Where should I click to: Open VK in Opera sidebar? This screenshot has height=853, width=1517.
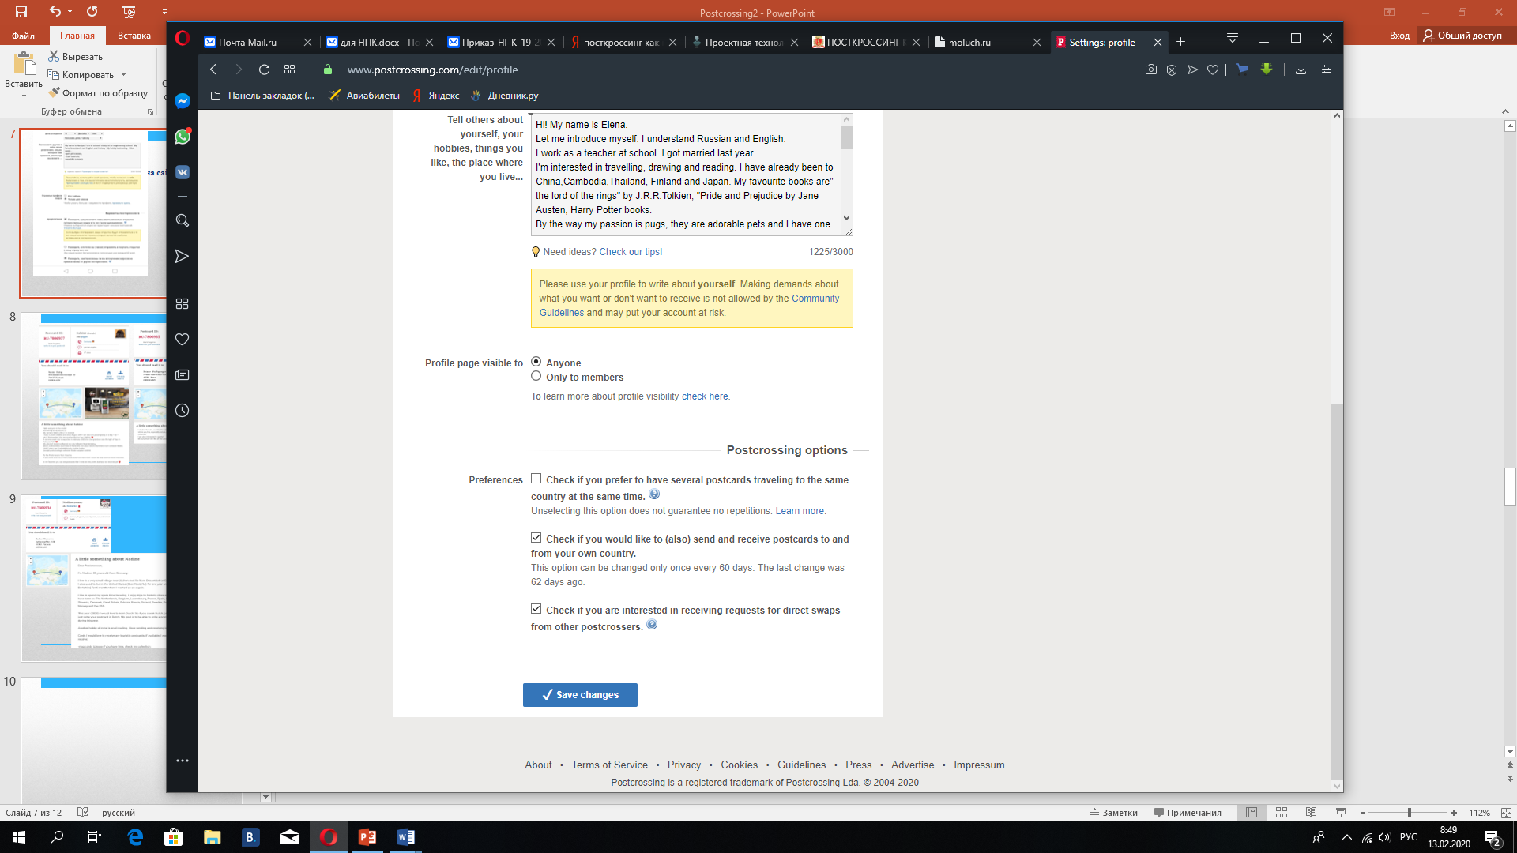tap(183, 172)
